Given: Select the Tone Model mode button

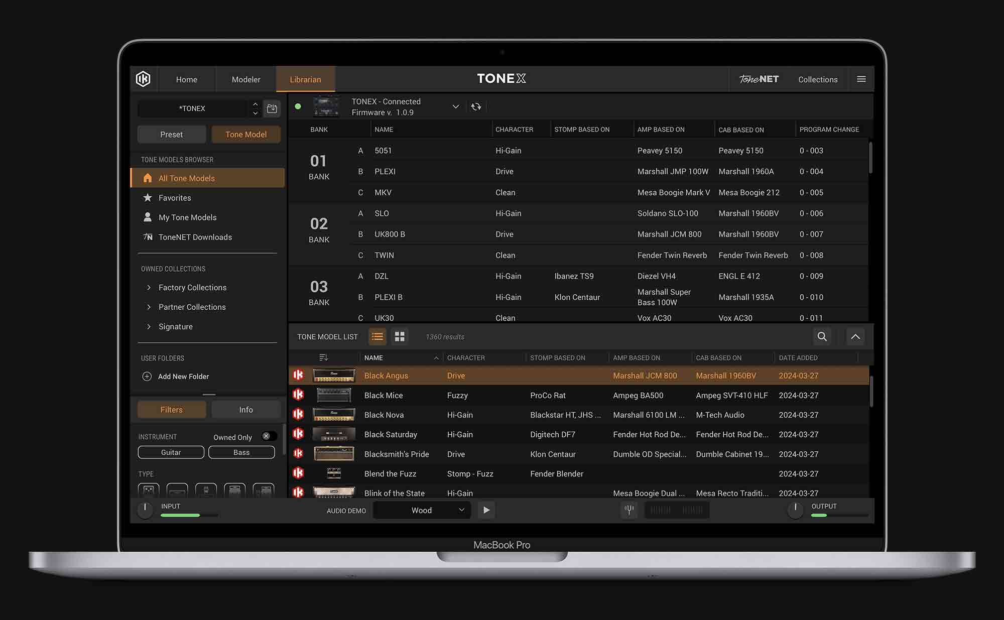Looking at the screenshot, I should pos(246,135).
